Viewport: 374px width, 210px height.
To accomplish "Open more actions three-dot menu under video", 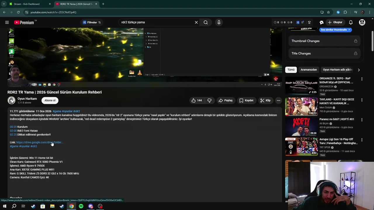I will 278,100.
